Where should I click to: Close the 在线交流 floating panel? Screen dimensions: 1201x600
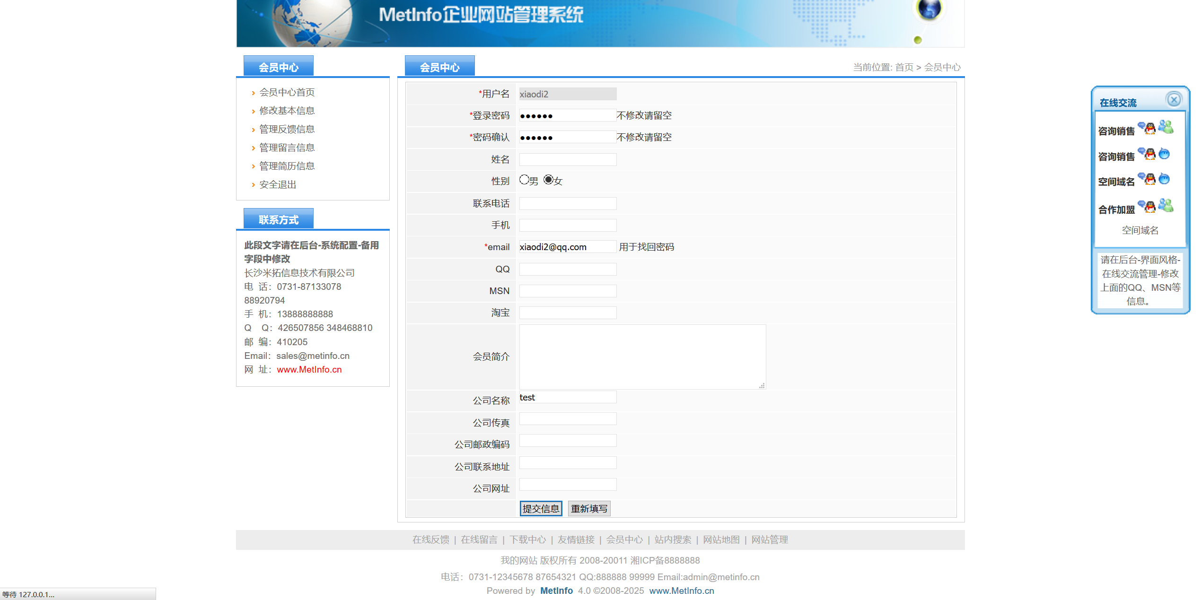(x=1174, y=100)
